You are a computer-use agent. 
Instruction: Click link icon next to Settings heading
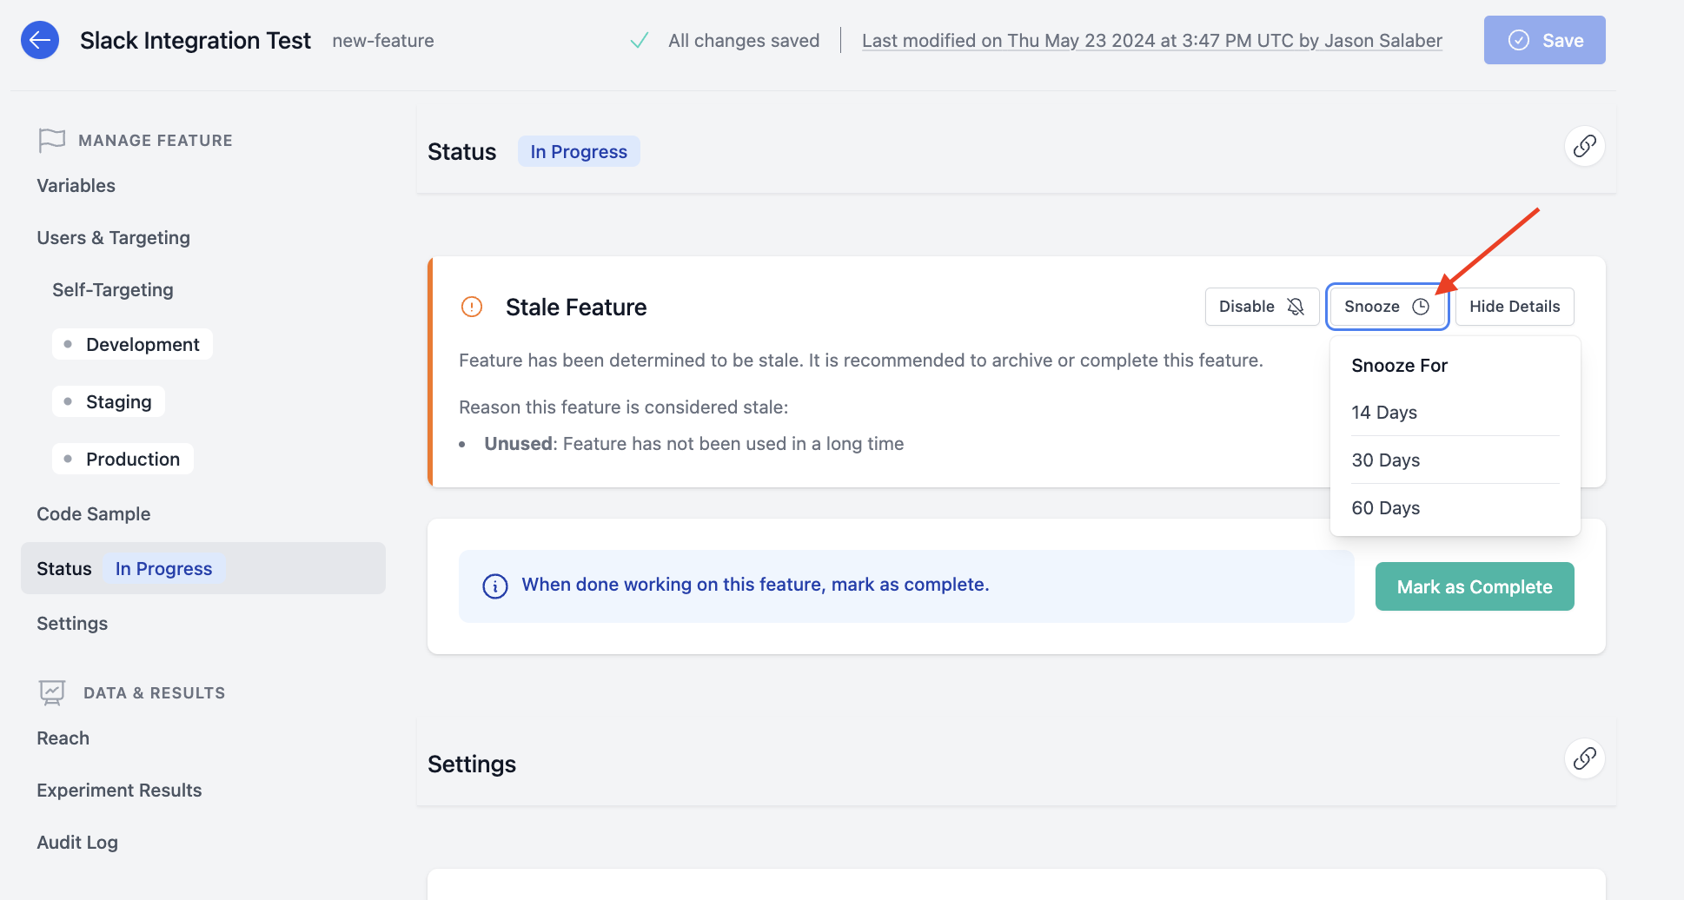1584,758
